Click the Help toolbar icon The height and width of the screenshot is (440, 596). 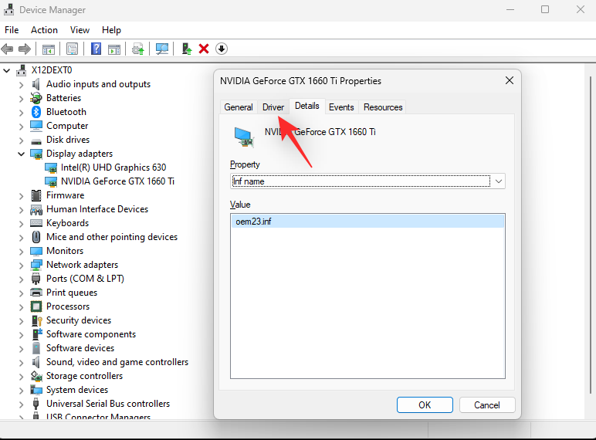[x=96, y=49]
